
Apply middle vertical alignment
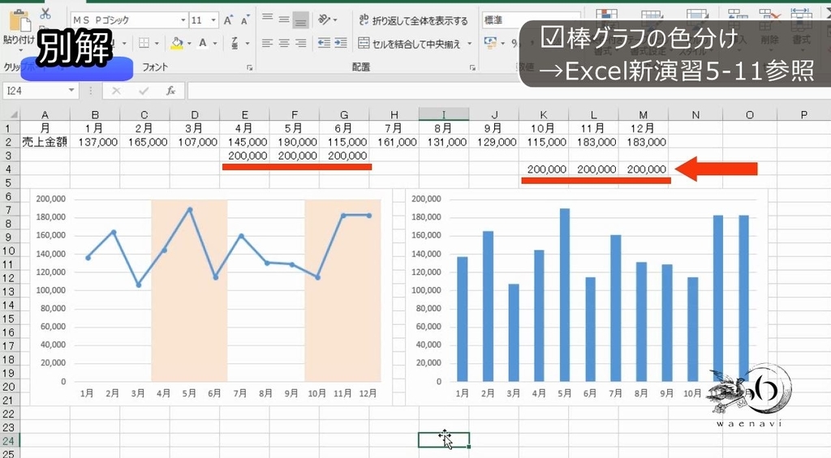click(284, 19)
